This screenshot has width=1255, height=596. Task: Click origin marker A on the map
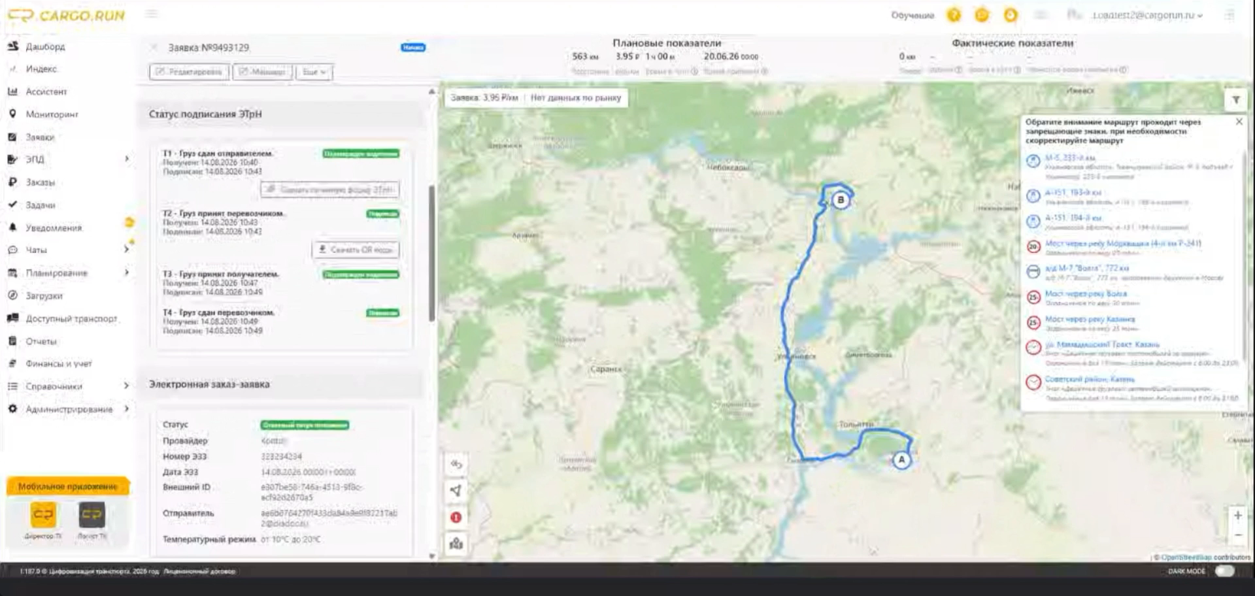click(901, 459)
